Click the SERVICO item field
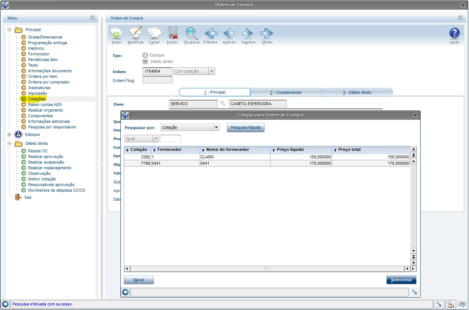This screenshot has width=469, height=310. pos(193,104)
